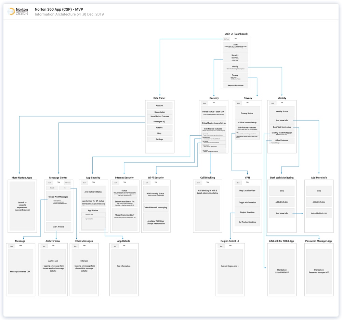Image resolution: width=342 pixels, height=320 pixels.
Task: Click Identity Theft Protection in Identity screen
Action: pos(281,133)
